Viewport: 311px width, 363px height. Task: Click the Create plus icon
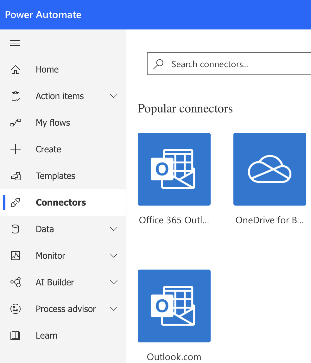[15, 149]
